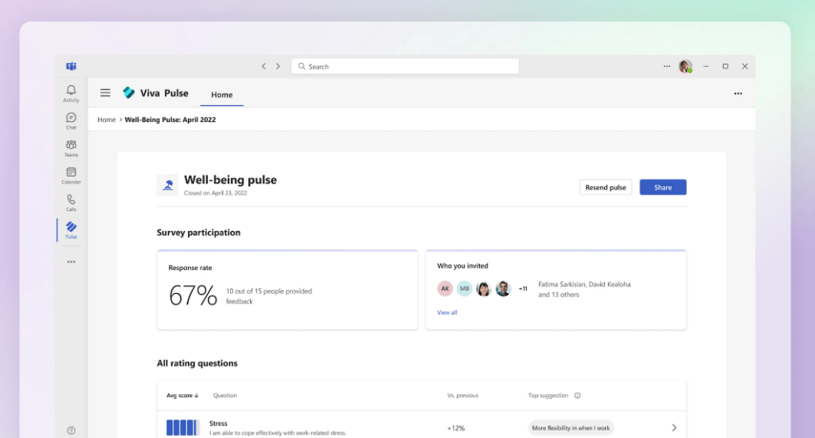Open the Calendar sidebar icon
Image resolution: width=815 pixels, height=438 pixels.
point(71,172)
